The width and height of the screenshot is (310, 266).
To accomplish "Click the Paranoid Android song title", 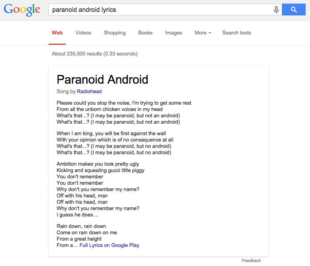I will coord(102,80).
